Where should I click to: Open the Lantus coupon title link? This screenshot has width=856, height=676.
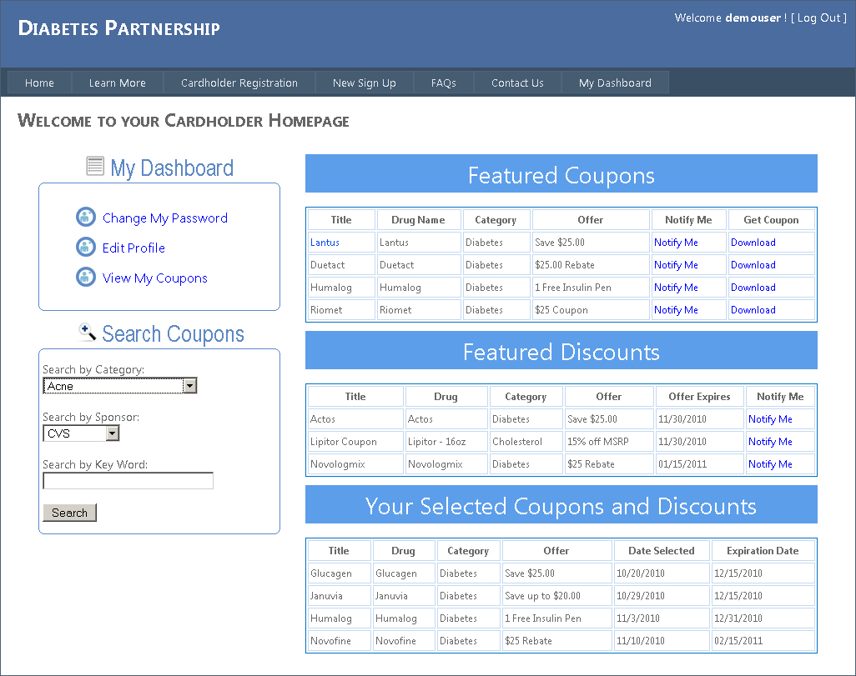coord(325,243)
